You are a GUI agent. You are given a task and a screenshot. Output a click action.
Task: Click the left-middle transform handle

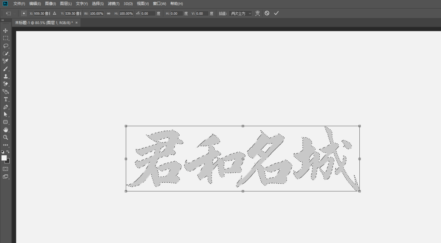tap(126, 159)
